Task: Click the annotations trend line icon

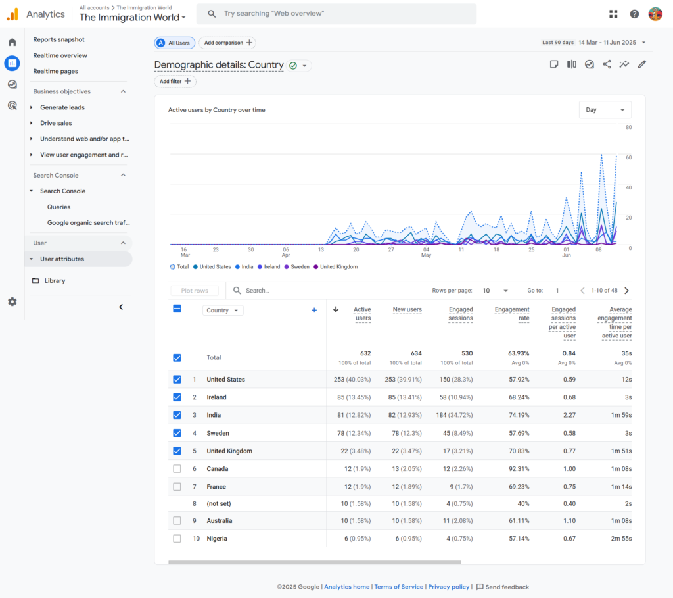Action: click(624, 64)
